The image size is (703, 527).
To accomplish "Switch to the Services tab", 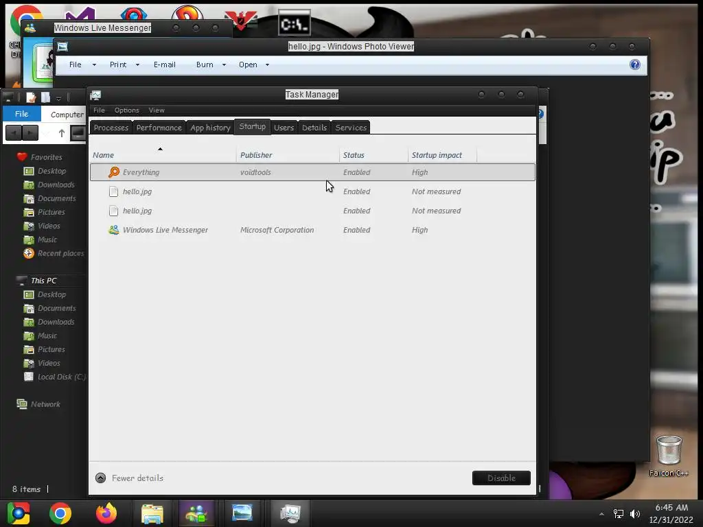I will coord(351,128).
